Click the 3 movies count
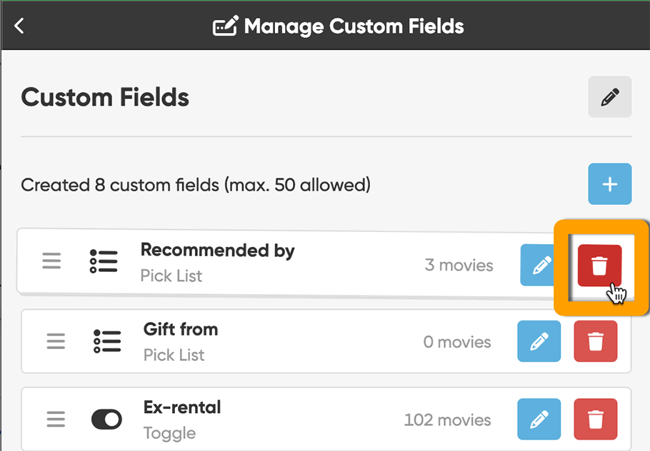This screenshot has width=650, height=451. [x=459, y=265]
